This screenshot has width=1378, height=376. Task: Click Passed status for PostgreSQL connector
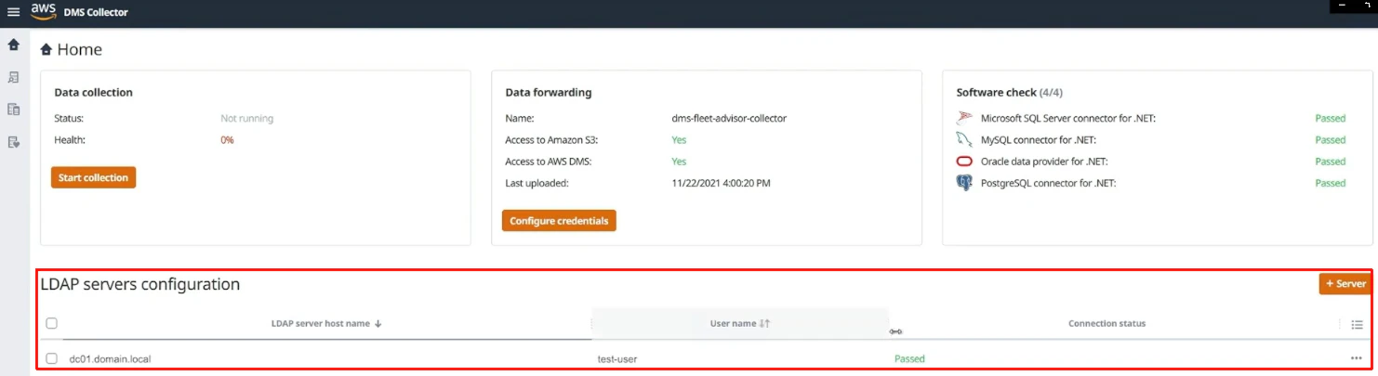click(1330, 183)
